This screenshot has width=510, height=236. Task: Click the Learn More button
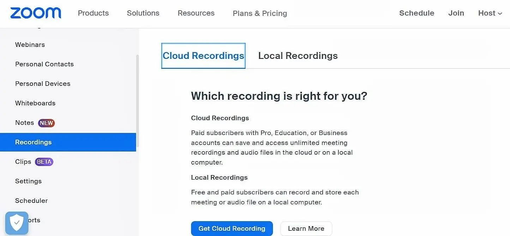tap(306, 229)
